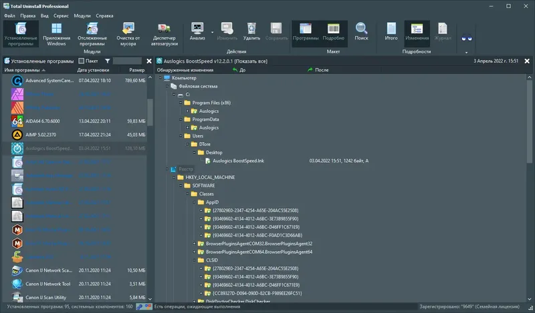
Task: Collapse the Файловая система node
Action: (167, 86)
